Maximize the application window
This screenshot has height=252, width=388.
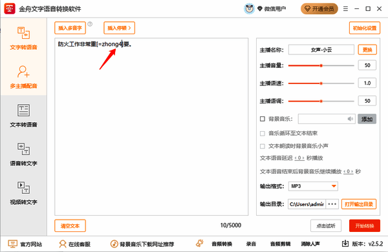368,9
